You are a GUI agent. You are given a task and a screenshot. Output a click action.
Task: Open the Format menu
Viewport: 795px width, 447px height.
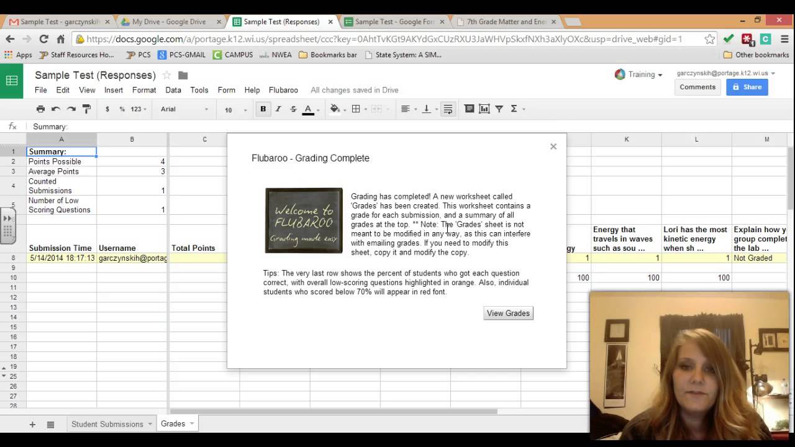click(x=144, y=90)
